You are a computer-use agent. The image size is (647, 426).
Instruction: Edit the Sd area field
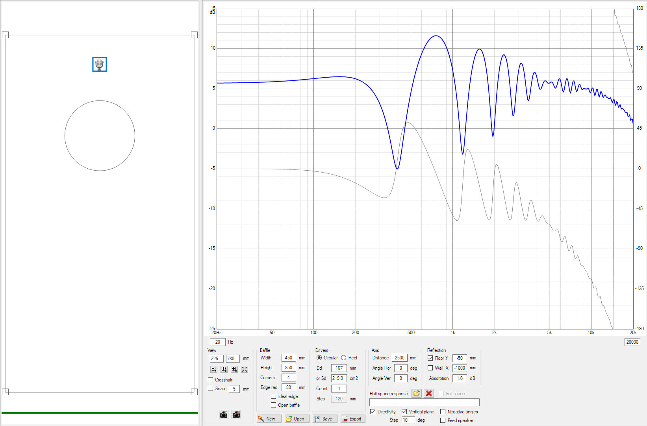pyautogui.click(x=339, y=378)
